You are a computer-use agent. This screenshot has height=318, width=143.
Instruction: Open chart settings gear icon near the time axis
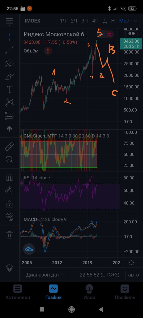tap(131, 263)
